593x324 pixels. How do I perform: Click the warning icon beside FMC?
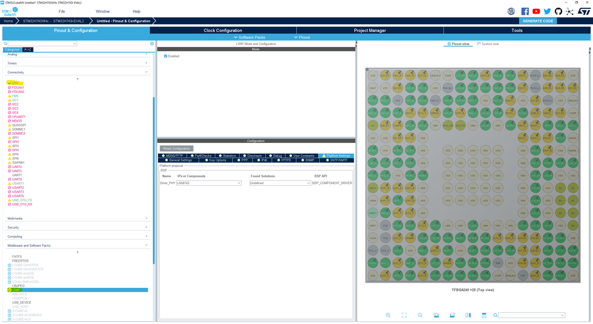pos(9,96)
